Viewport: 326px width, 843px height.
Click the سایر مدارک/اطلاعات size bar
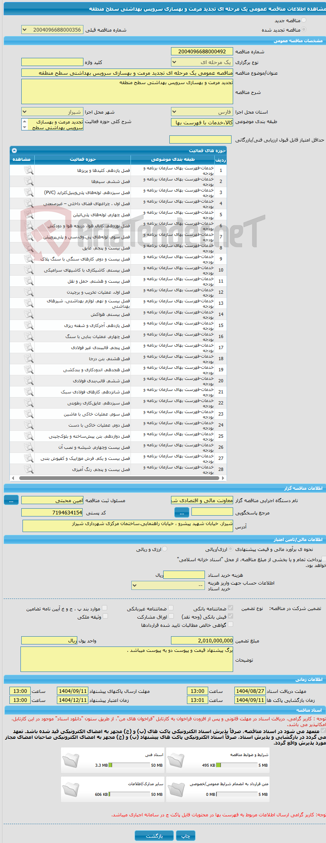(x=129, y=794)
